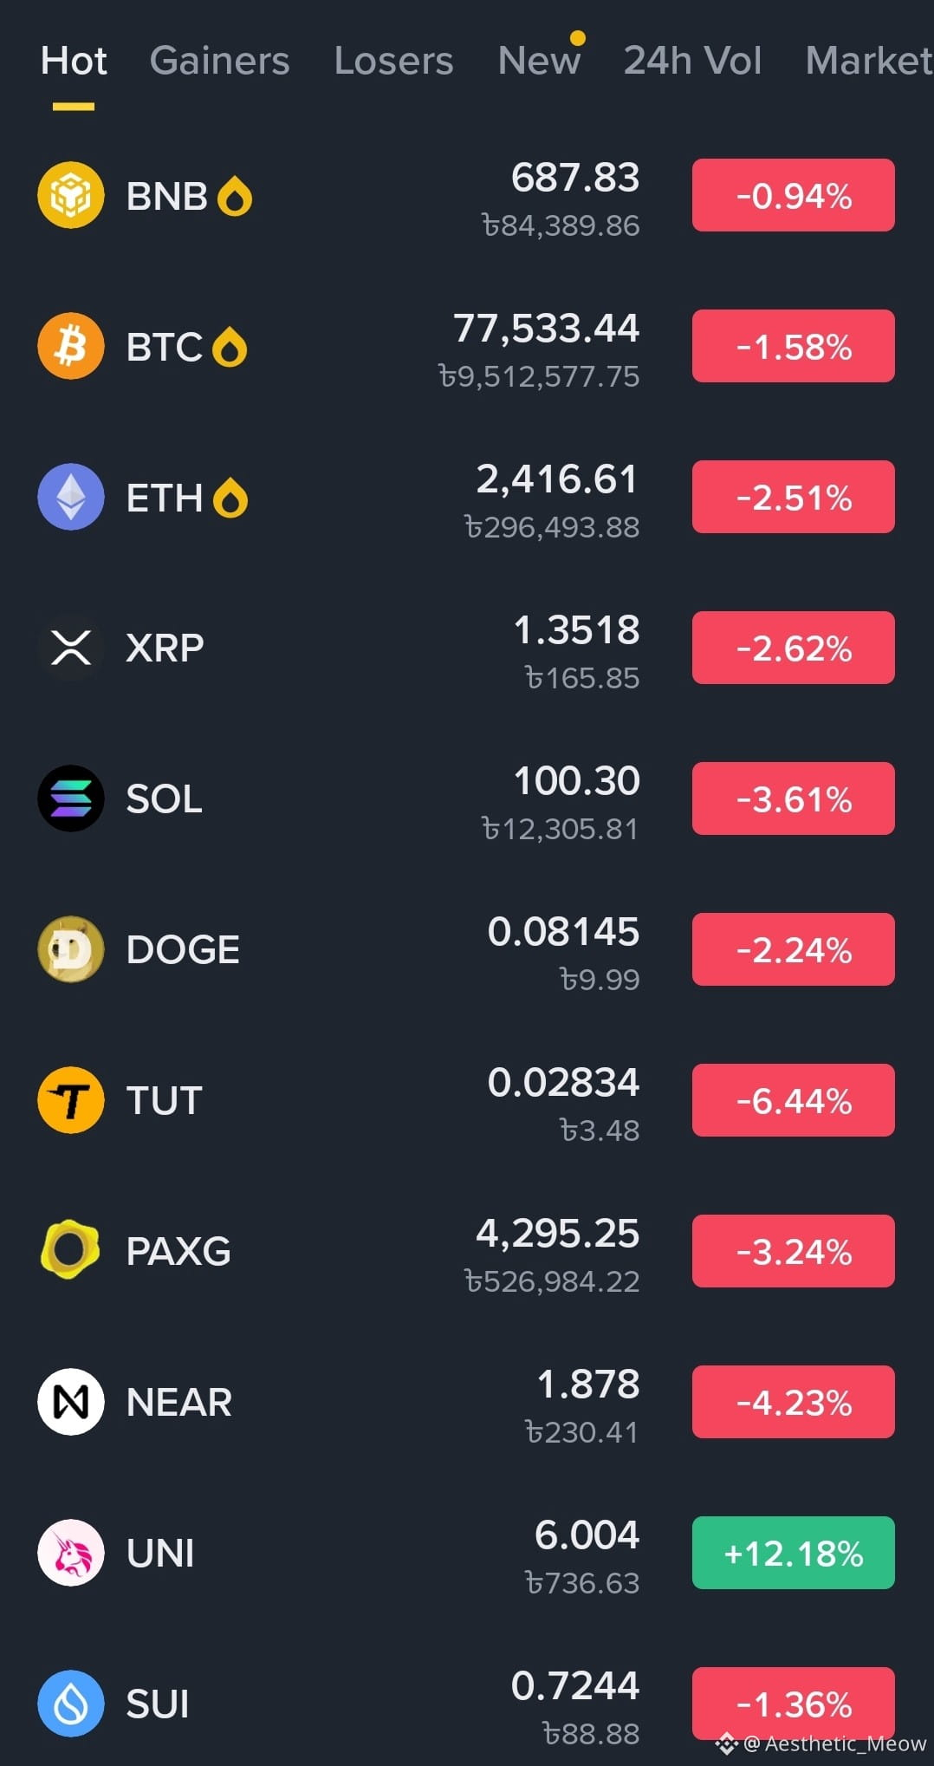This screenshot has height=1766, width=934.
Task: Tap the Bitcoin orange logo icon
Action: [x=71, y=346]
